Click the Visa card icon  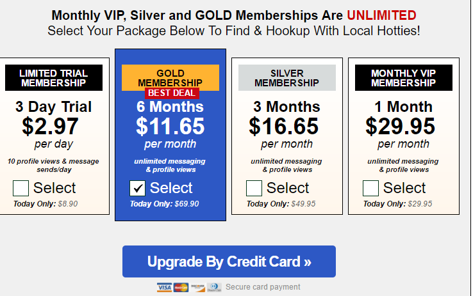(164, 287)
